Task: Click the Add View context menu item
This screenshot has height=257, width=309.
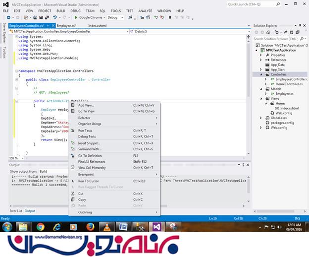Action: 86,105
